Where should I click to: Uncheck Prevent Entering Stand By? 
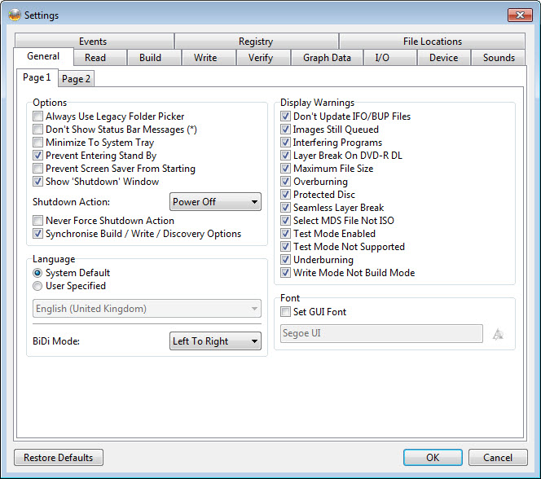37,156
